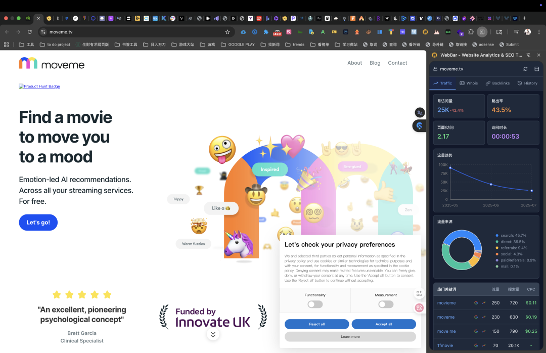
Task: Click the browser back arrow
Action: 7,32
